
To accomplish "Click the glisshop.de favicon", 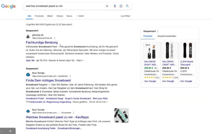I will (28, 36).
